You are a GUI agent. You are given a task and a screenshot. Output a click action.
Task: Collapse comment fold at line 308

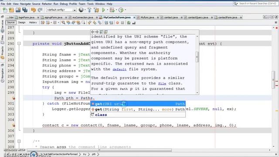(19, 141)
